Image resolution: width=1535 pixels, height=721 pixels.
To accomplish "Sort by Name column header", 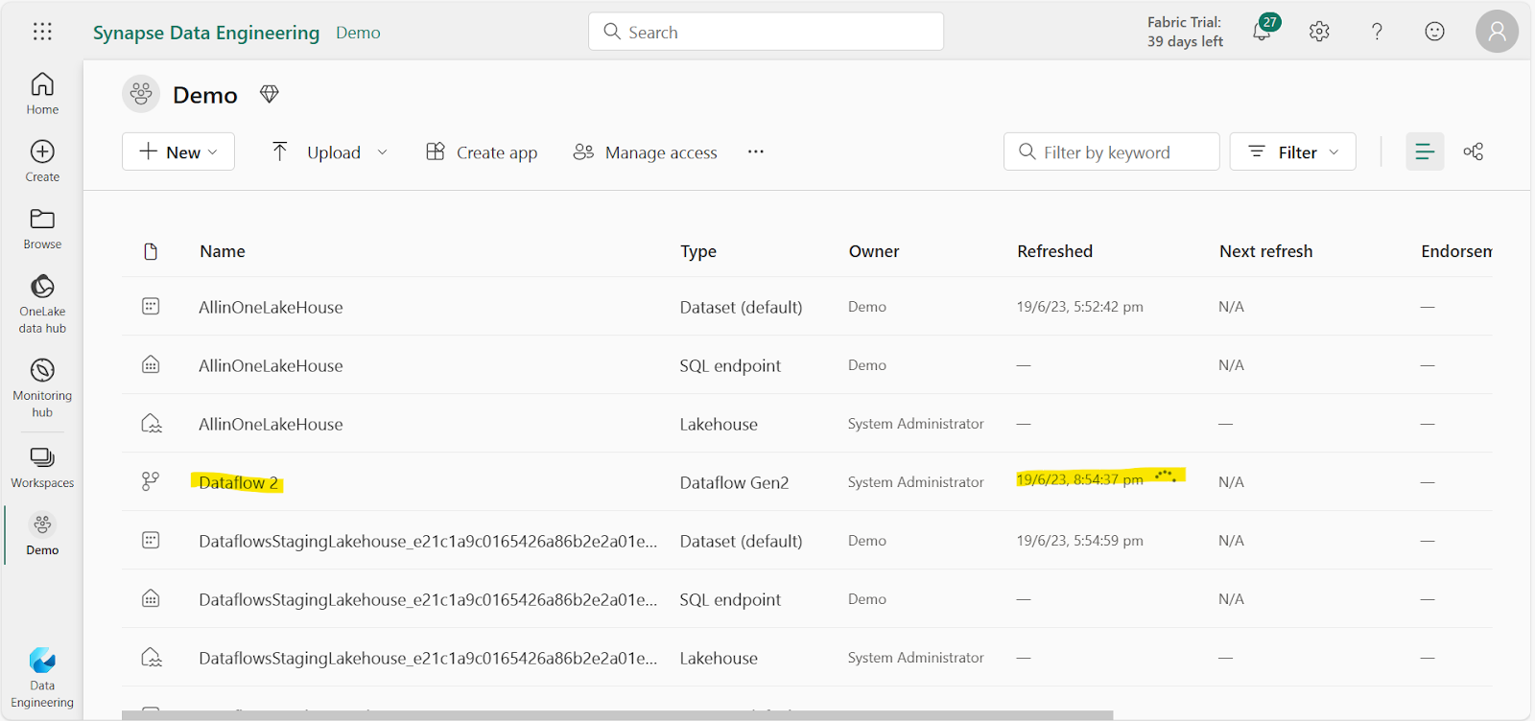I will point(223,251).
